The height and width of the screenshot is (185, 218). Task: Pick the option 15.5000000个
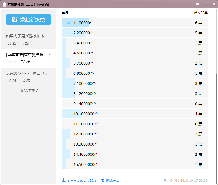[86, 164]
